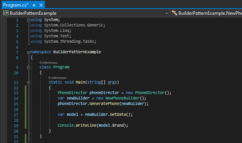This screenshot has height=143, width=242.
Task: Click 'using System.Text;' line
Action: pos(51,36)
